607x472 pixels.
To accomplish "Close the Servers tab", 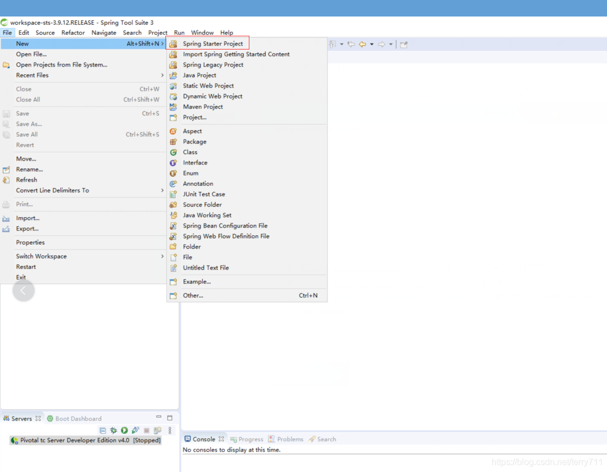I will (38, 419).
